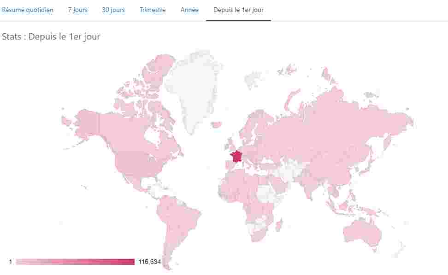Click France, the darkest country on the map

click(x=237, y=157)
